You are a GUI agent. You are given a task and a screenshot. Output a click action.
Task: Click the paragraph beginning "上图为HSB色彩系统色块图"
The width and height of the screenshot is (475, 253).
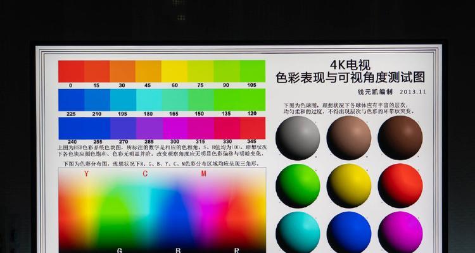tap(162, 151)
